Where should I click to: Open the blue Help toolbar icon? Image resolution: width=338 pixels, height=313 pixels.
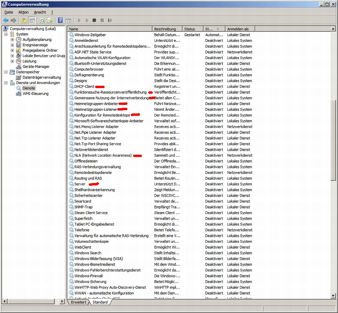tap(60, 20)
